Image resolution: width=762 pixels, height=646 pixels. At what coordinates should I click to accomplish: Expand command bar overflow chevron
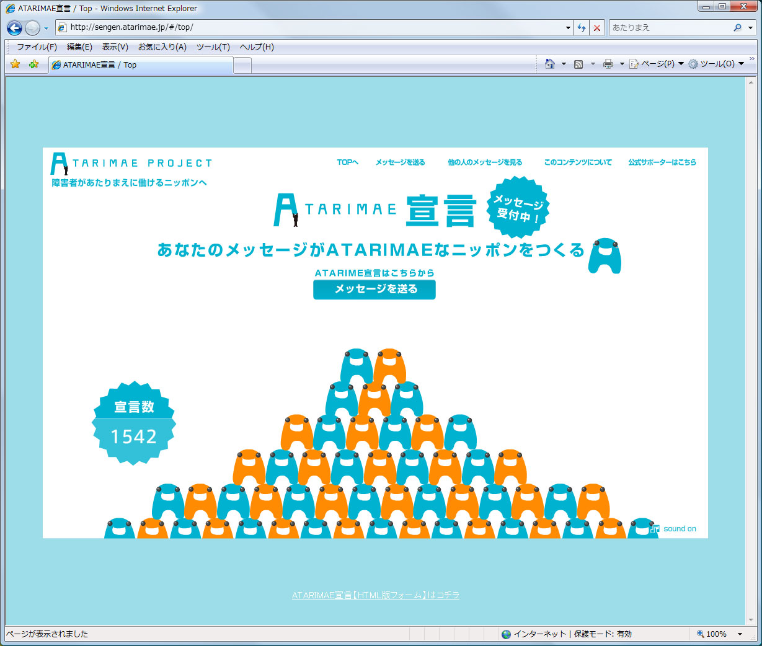pos(751,60)
